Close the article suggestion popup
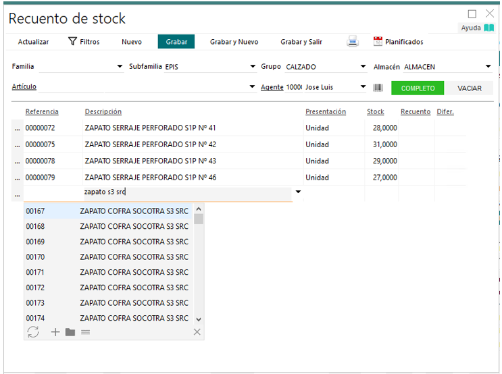Screen dimensions: 502x374 pos(197,331)
